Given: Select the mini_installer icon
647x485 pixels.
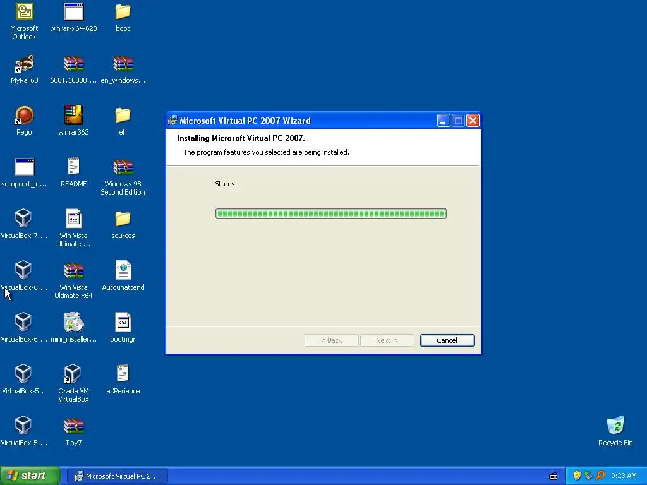Looking at the screenshot, I should click(73, 323).
